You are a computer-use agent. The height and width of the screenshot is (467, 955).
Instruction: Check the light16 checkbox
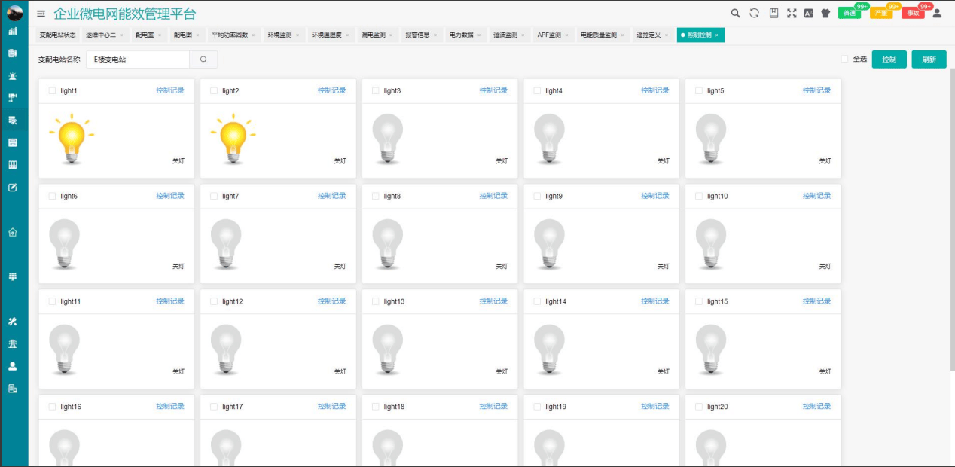point(52,407)
